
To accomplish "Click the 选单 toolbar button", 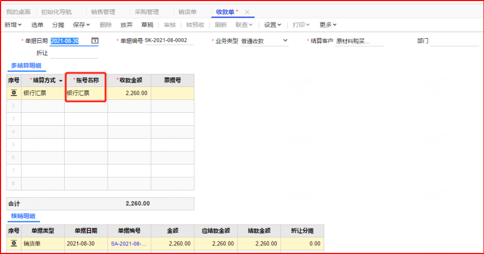I will tap(37, 25).
